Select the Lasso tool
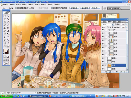131x98 pixels. (5, 19)
